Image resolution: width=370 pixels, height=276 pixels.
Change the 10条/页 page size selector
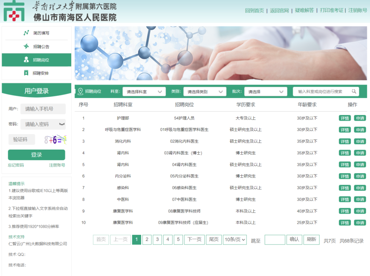[235, 240]
